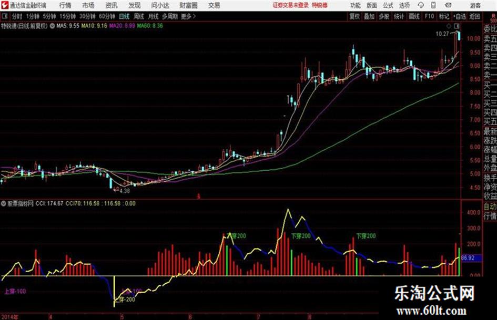
Task: Toggle the side panel icon beside the diamond
Action: point(457,26)
